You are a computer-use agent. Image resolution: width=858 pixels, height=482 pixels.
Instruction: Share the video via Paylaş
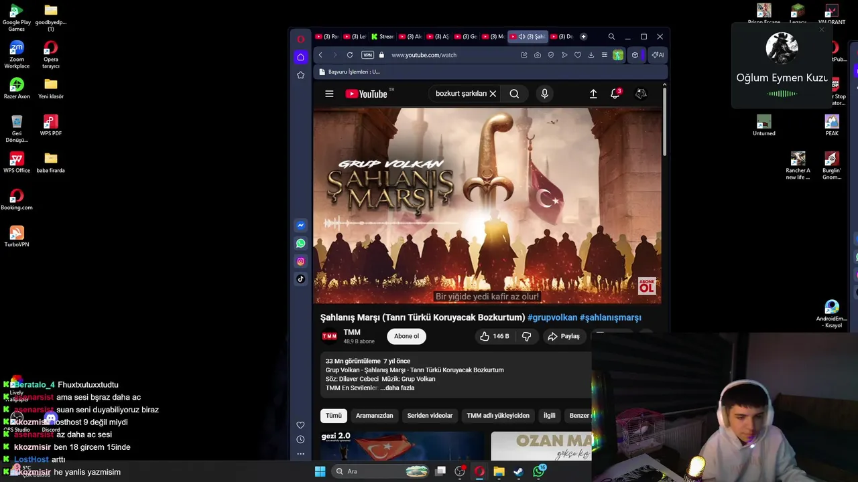click(x=564, y=336)
